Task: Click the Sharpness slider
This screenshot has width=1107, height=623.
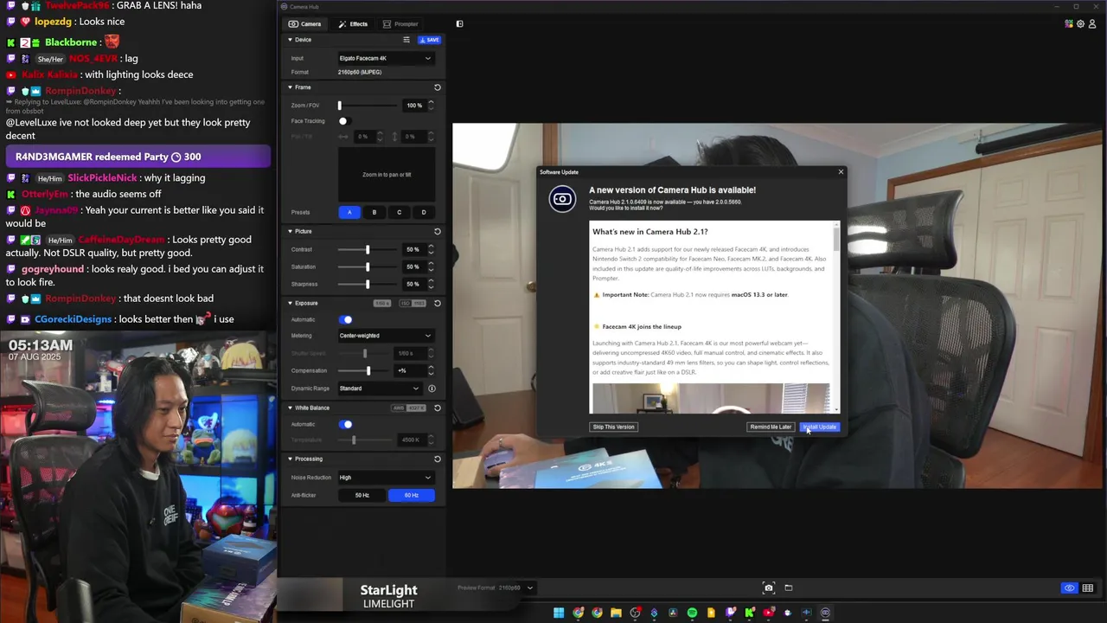Action: pos(368,285)
